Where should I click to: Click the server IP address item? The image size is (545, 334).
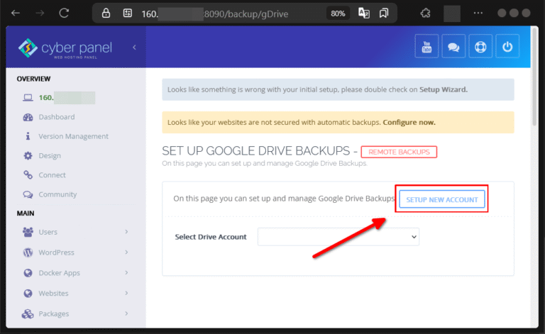point(67,98)
